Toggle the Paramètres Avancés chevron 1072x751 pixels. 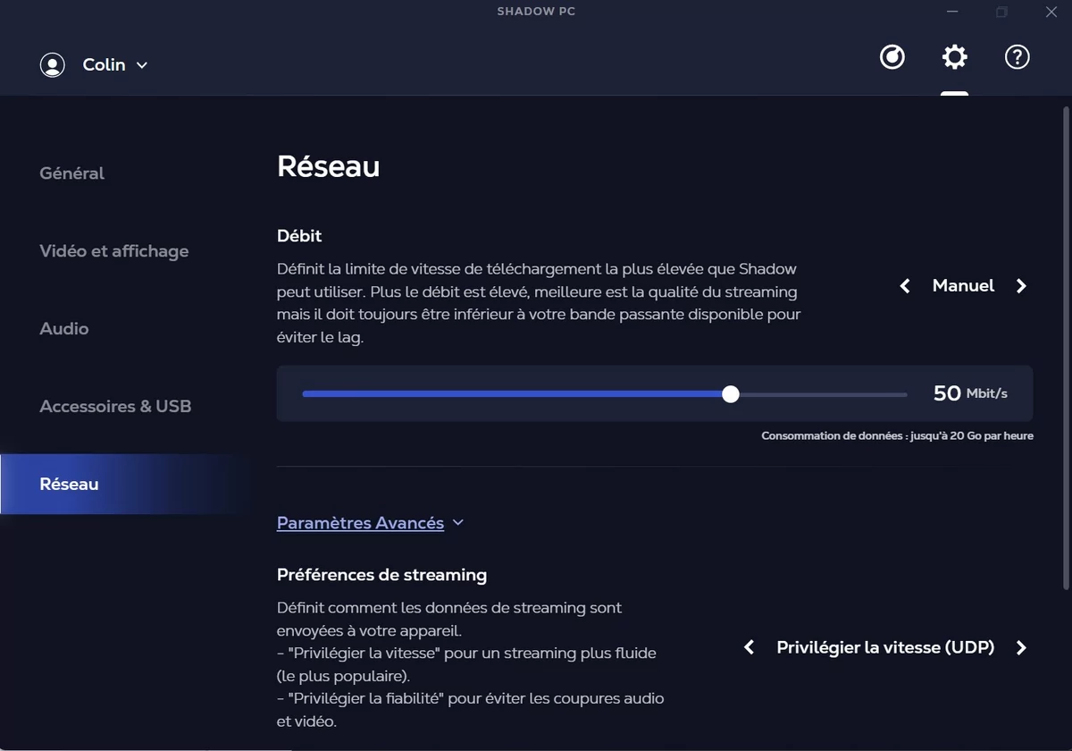[458, 523]
